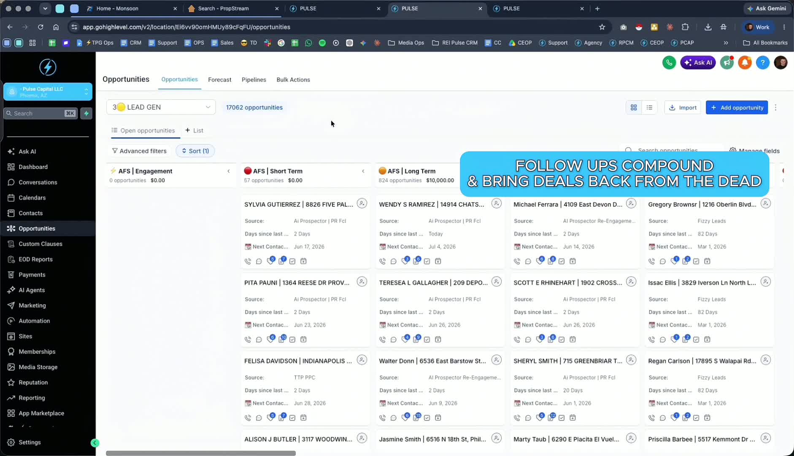Open the blue help question icon
The image size is (794, 456).
pos(762,62)
